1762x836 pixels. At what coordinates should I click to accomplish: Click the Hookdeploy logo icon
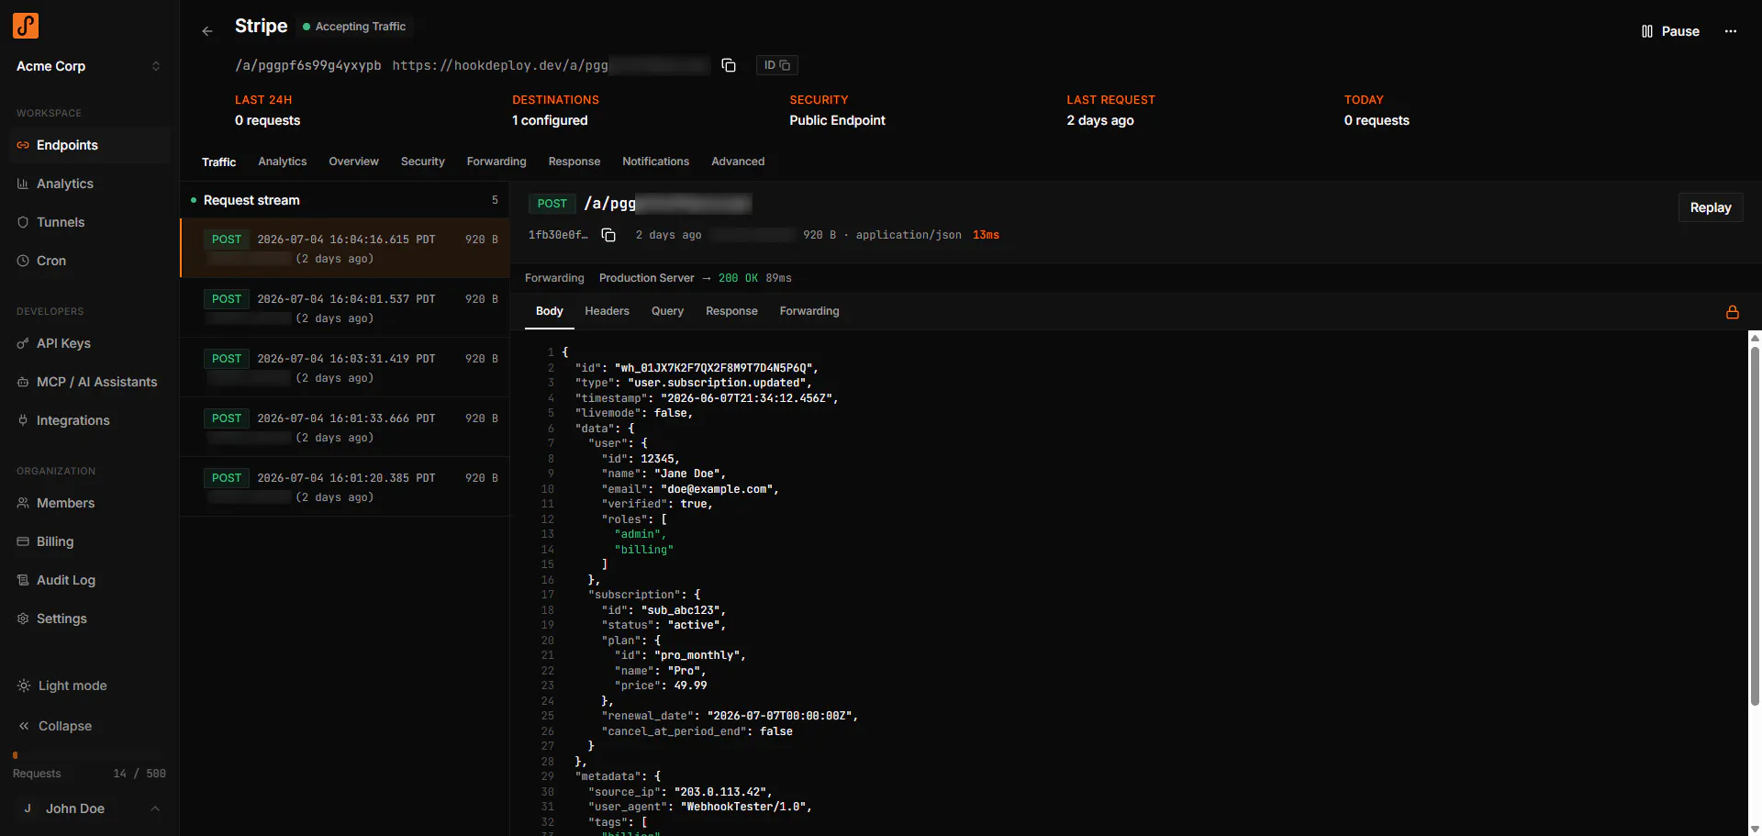(26, 26)
